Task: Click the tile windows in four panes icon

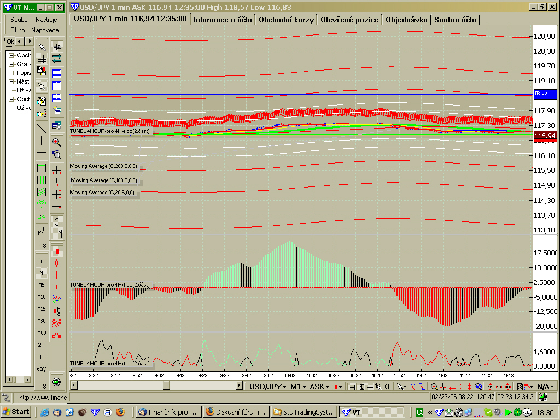Action: point(57,98)
